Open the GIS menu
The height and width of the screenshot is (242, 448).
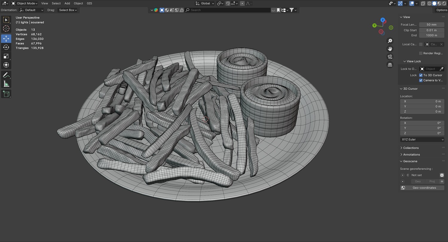89,4
